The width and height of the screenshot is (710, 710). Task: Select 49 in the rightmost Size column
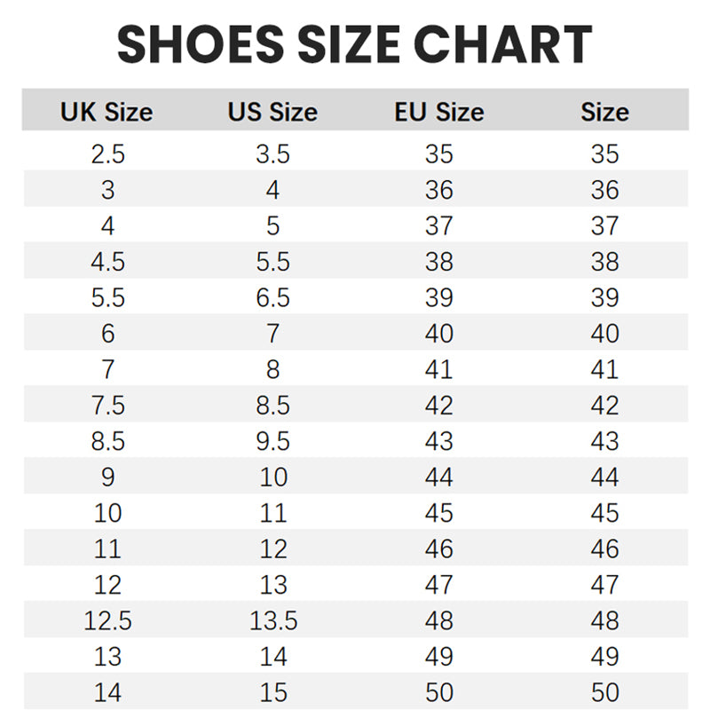click(x=604, y=657)
